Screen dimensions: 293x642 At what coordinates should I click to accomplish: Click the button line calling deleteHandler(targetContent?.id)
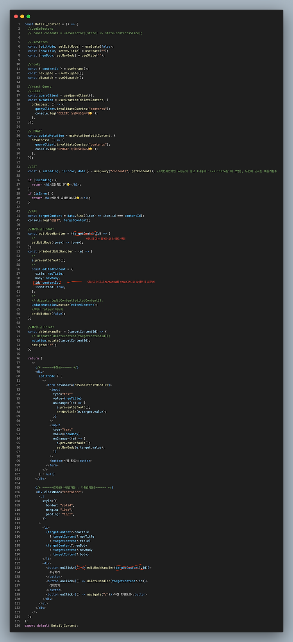[x=97, y=581]
